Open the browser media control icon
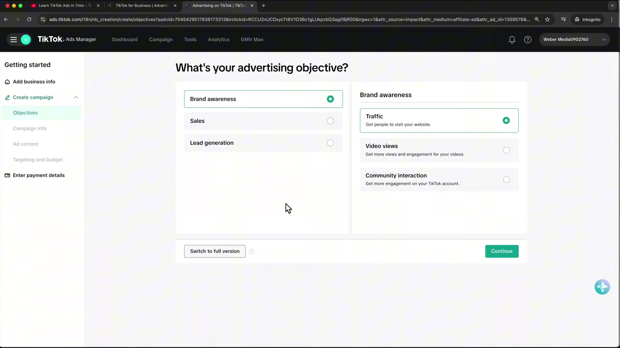The height and width of the screenshot is (348, 620). point(563,19)
